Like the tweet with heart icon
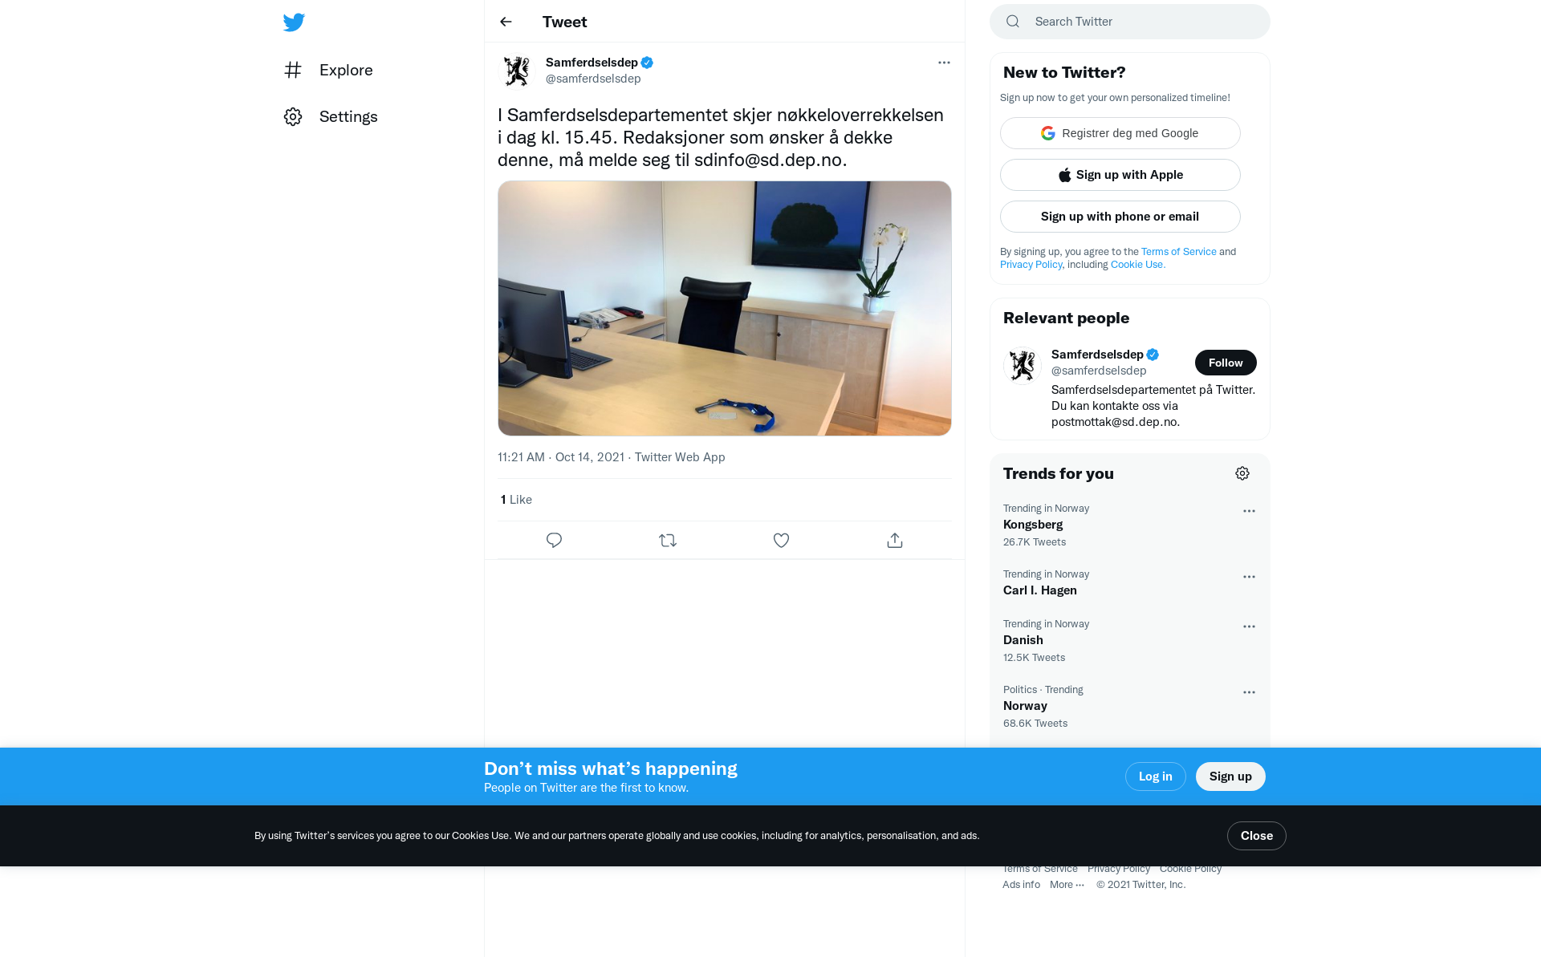This screenshot has width=1541, height=957. click(781, 541)
